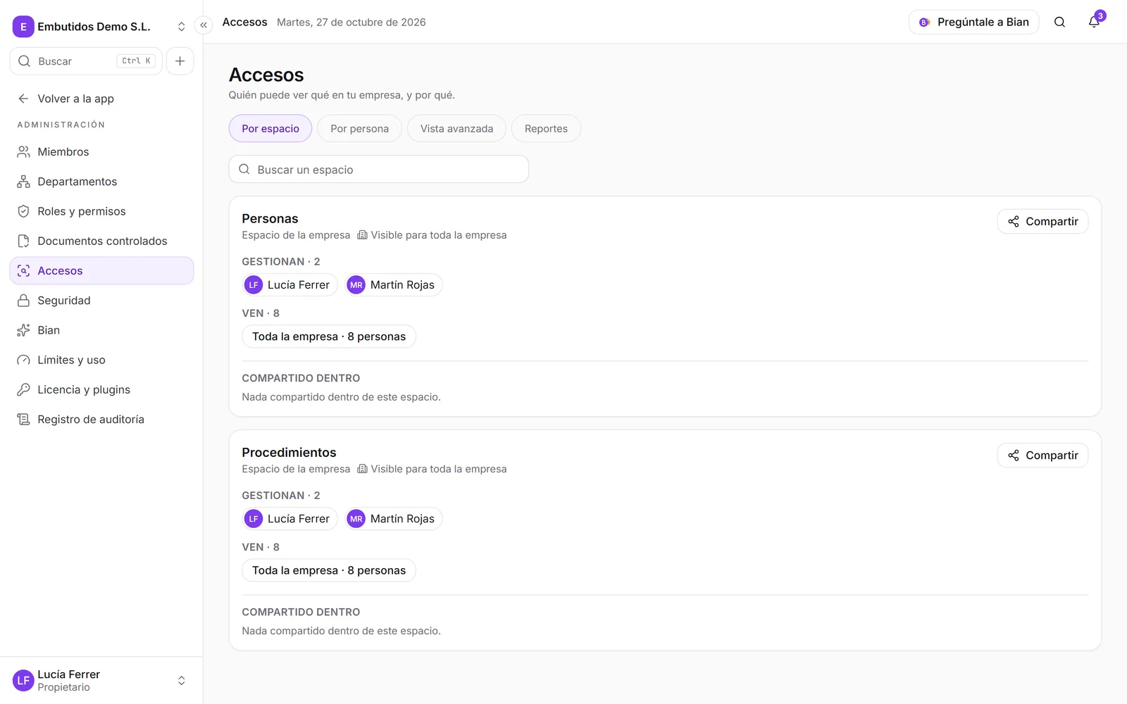Click the Seguridad label in the sidebar
1127x704 pixels.
coord(64,301)
